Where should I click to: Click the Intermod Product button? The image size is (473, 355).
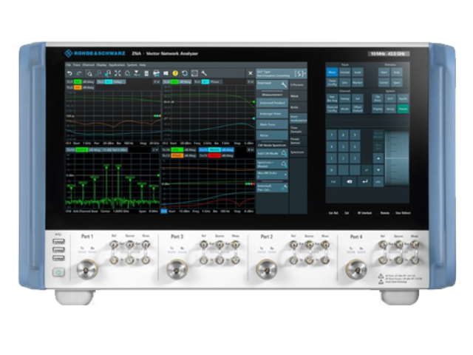[x=272, y=103]
